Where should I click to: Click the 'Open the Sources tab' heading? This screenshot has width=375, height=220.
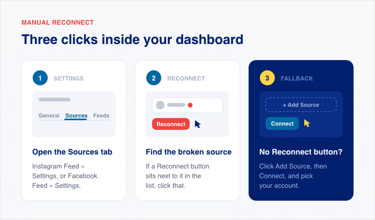point(72,152)
